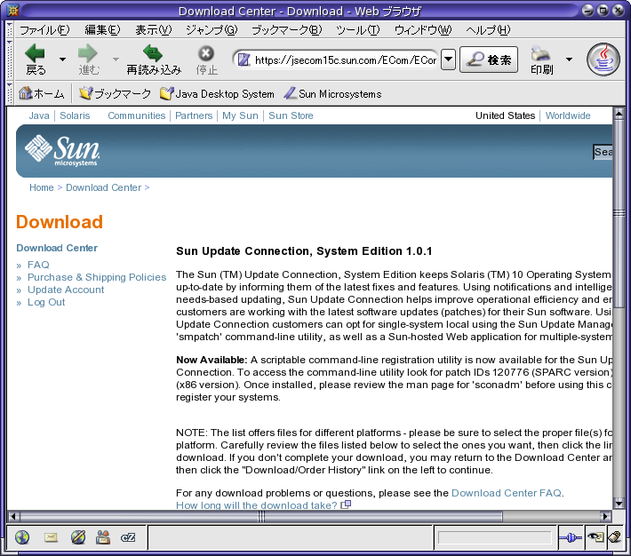Click Home breadcrumb link
631x556 pixels.
point(42,187)
